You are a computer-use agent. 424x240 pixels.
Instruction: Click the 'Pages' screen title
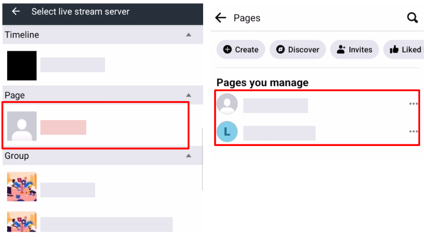coord(247,18)
